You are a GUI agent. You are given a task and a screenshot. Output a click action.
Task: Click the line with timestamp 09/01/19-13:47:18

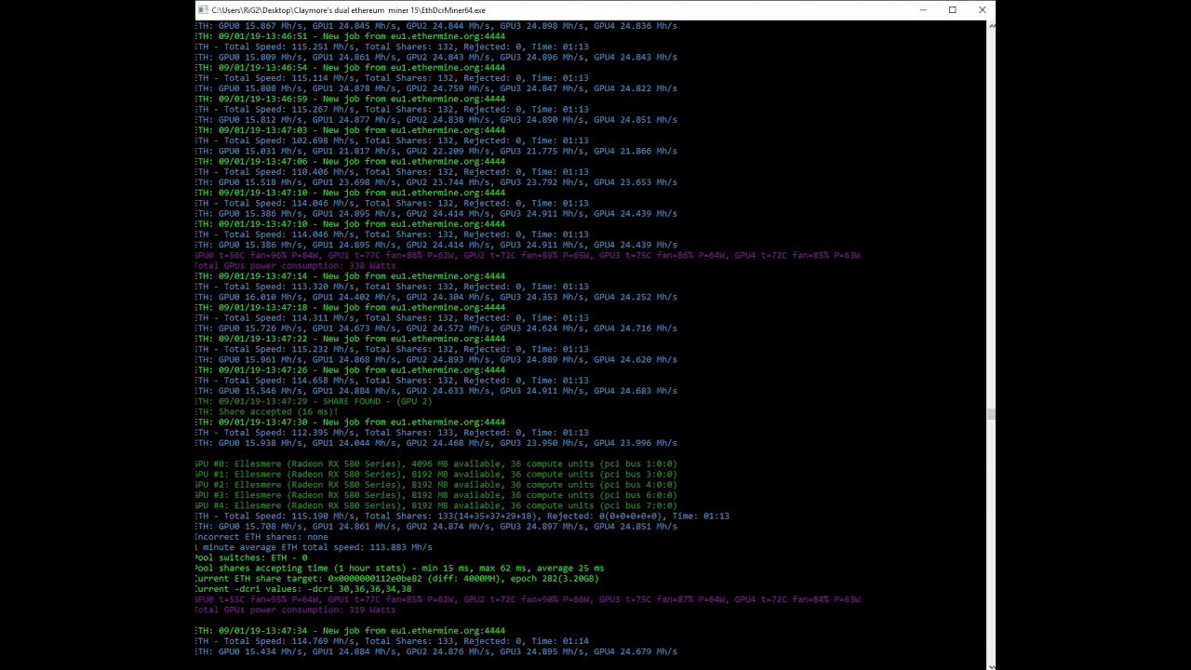[x=351, y=307]
